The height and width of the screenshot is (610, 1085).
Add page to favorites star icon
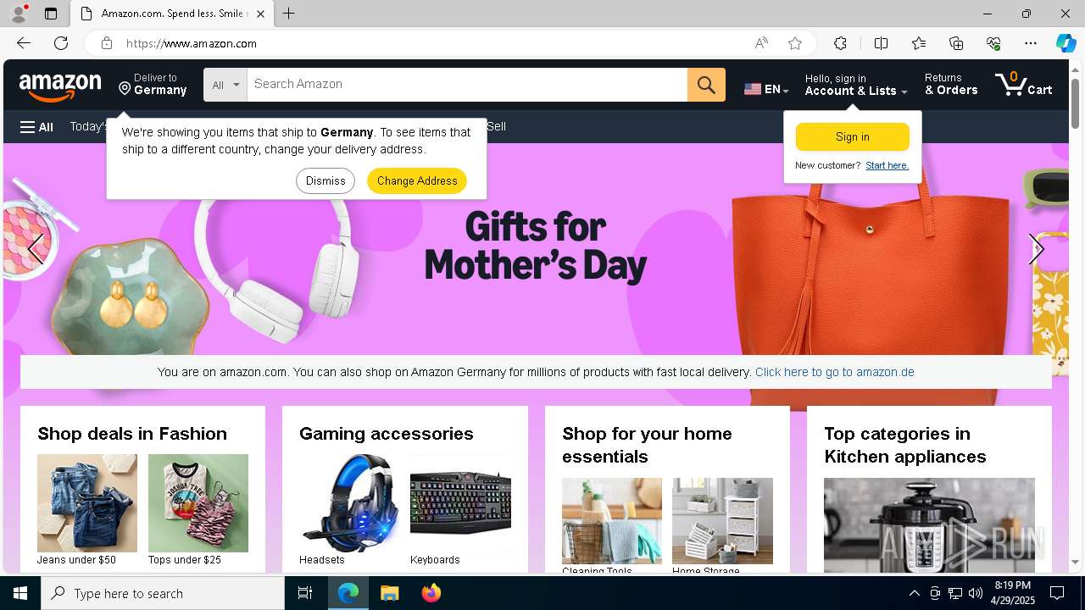pos(795,43)
